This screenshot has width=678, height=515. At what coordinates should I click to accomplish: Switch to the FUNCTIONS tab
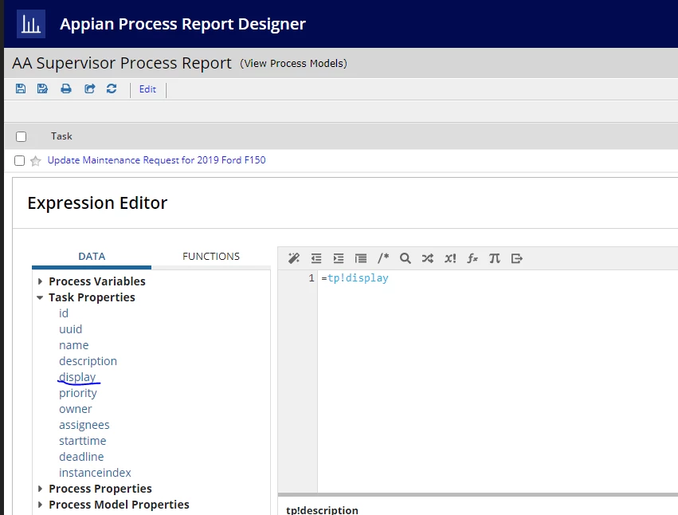[211, 256]
